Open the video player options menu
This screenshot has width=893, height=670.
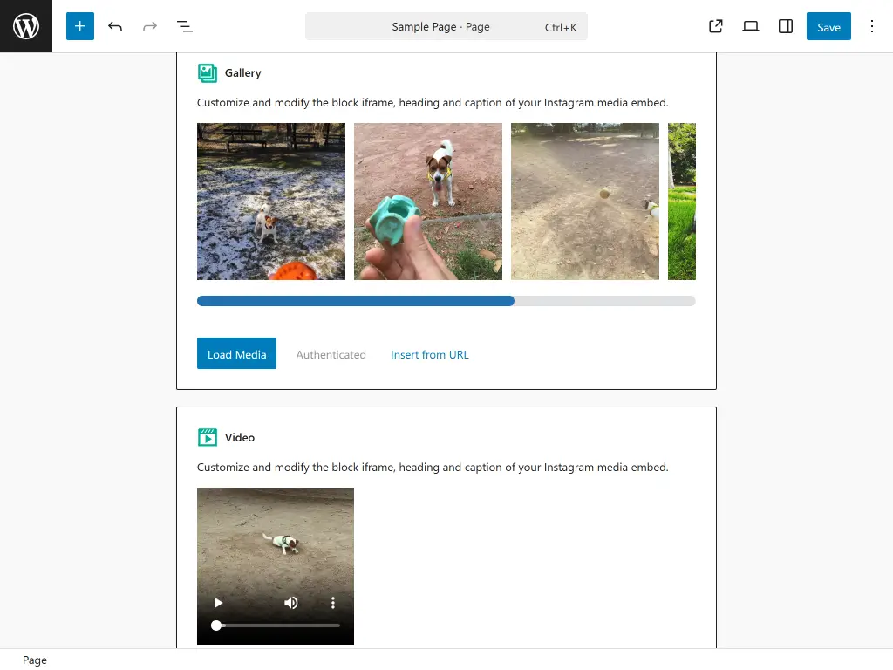coord(333,603)
